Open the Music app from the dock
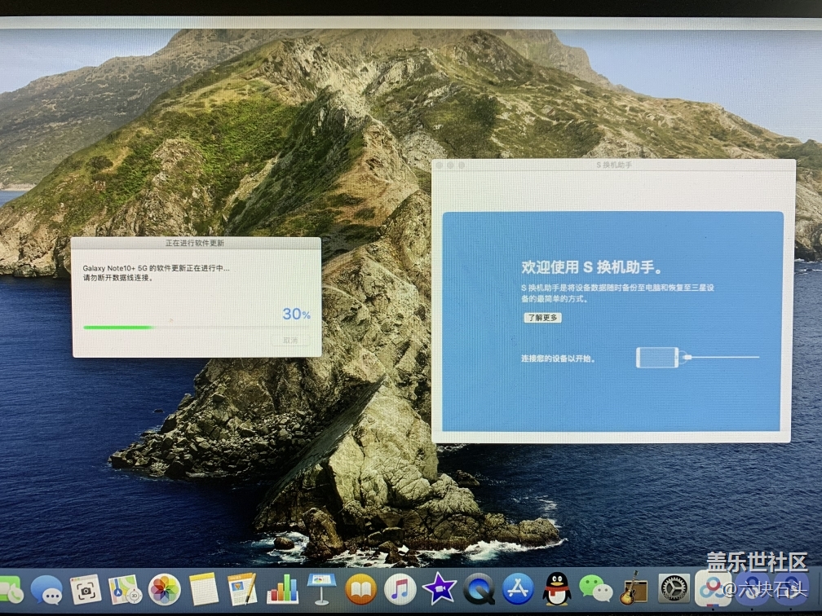 point(400,589)
